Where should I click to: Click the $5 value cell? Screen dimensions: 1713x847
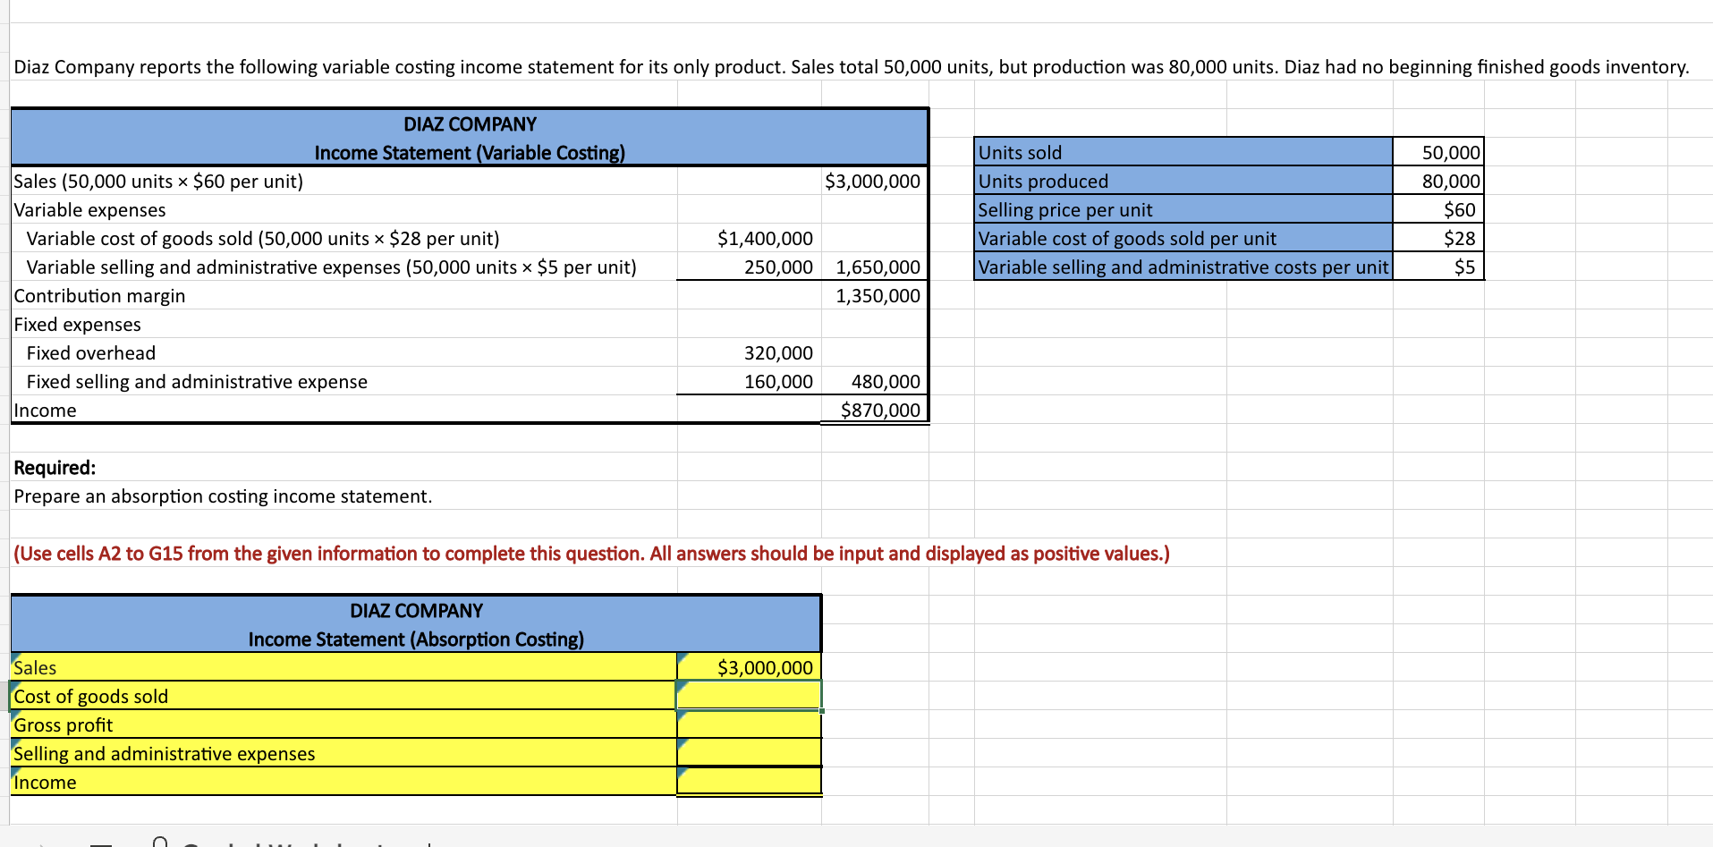[1438, 267]
